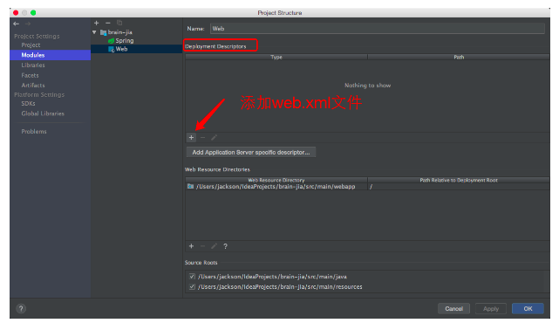
Task: Click Path Relative to Deployment Root header
Action: (x=459, y=180)
